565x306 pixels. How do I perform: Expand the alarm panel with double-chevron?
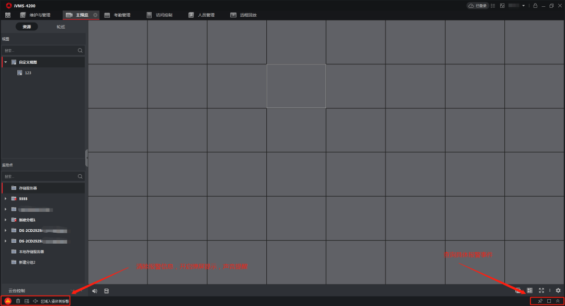click(558, 301)
